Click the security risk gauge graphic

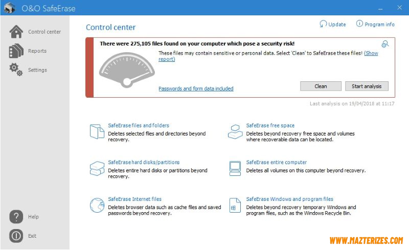pyautogui.click(x=127, y=70)
